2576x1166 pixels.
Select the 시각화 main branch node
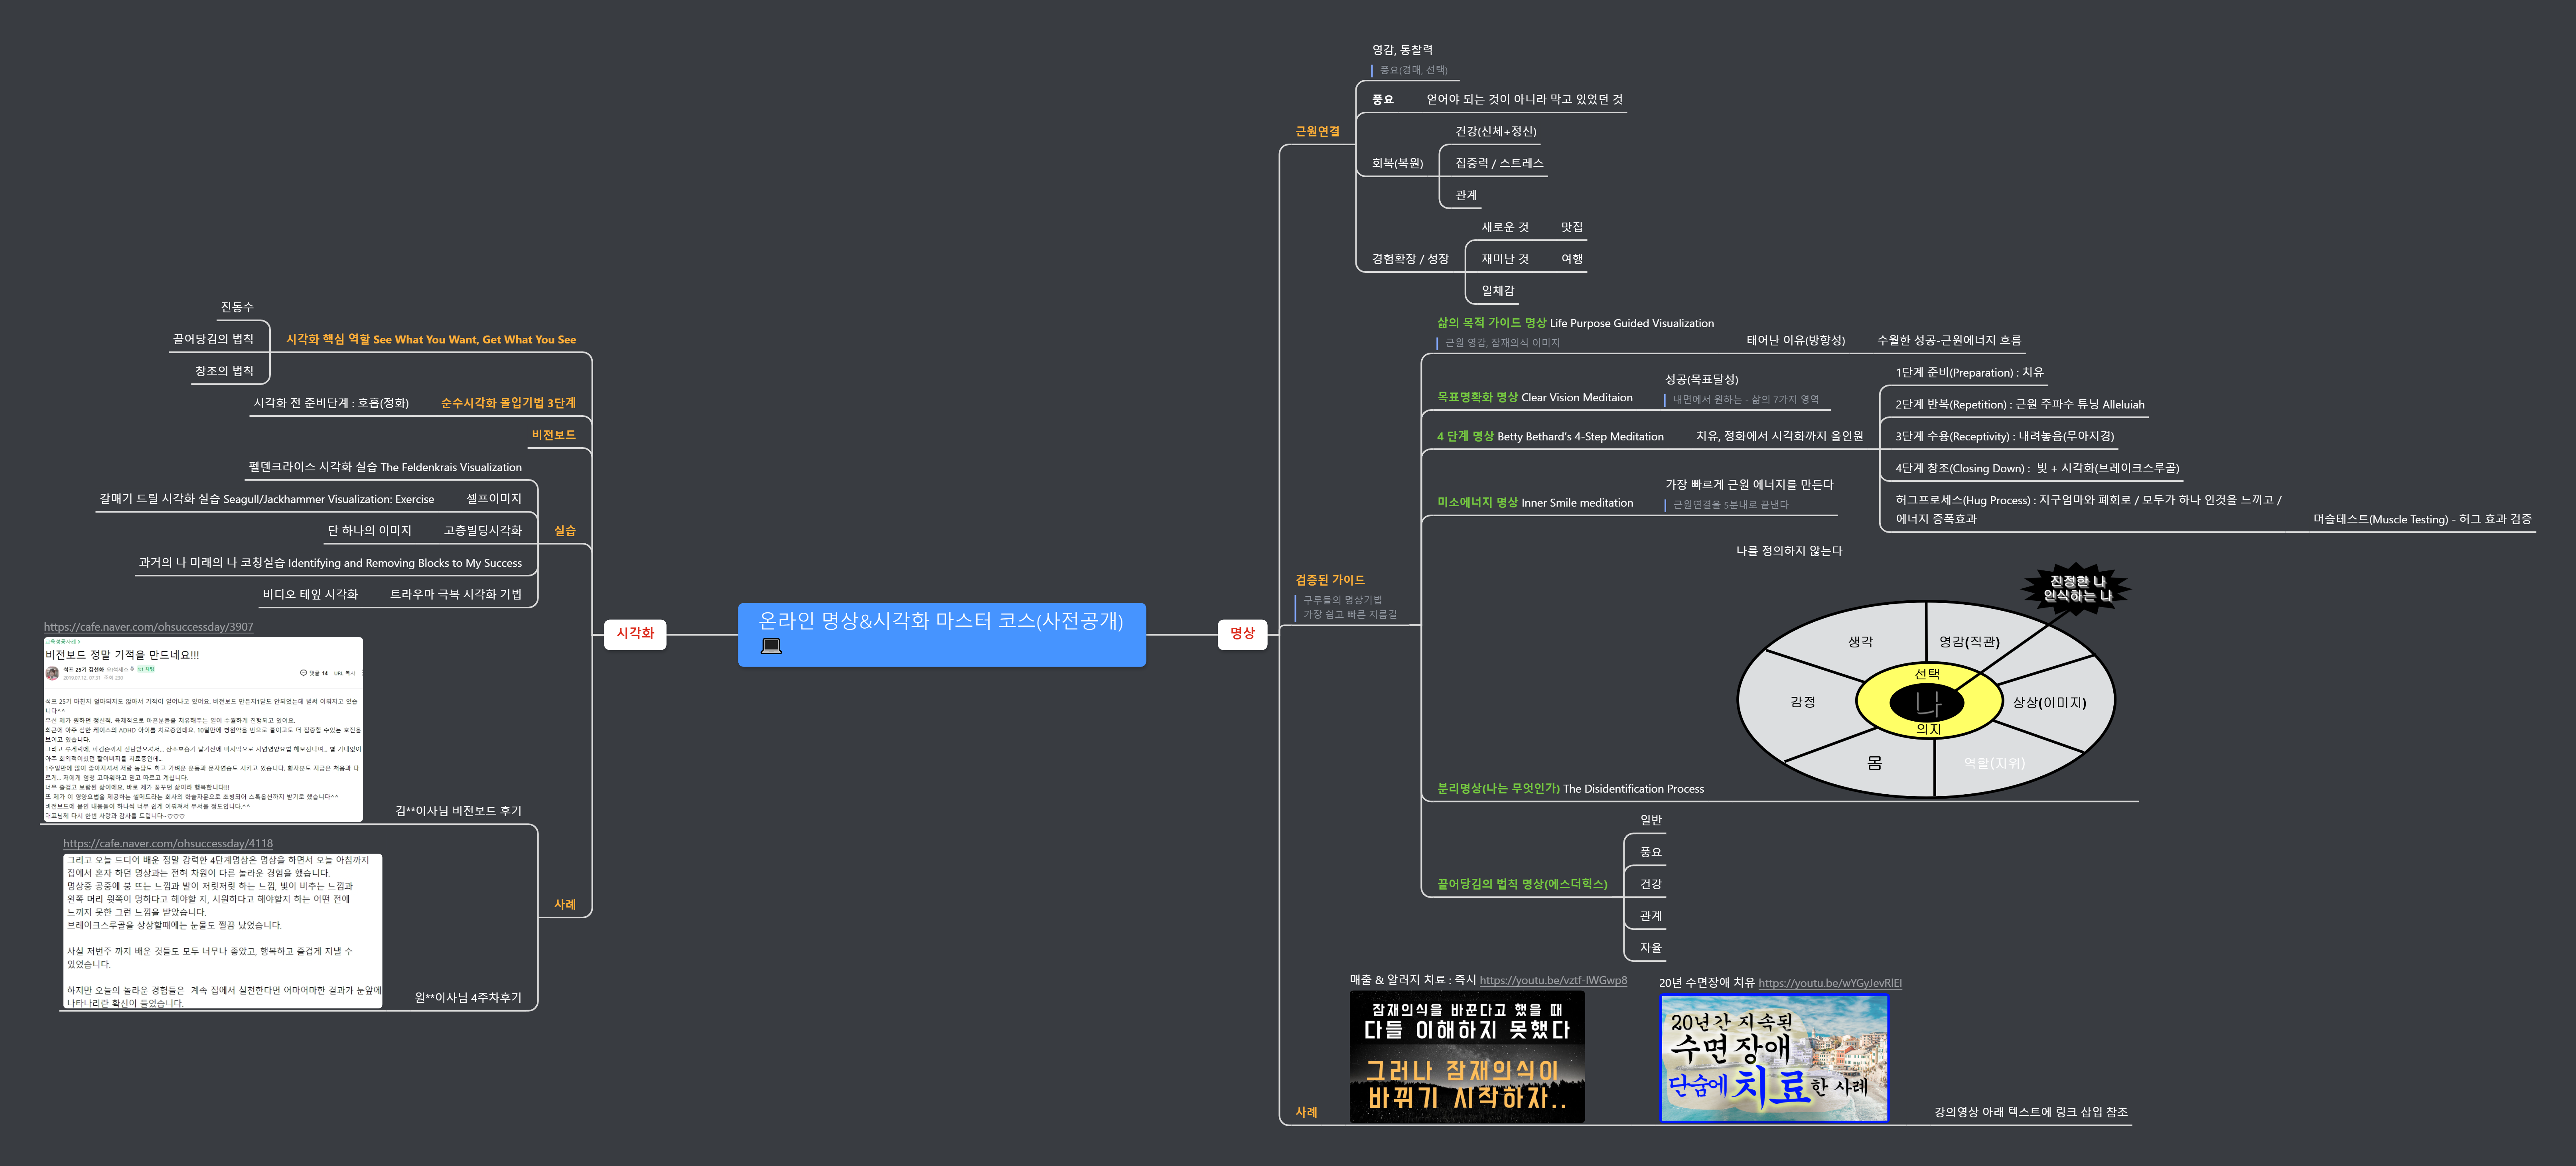pos(635,633)
